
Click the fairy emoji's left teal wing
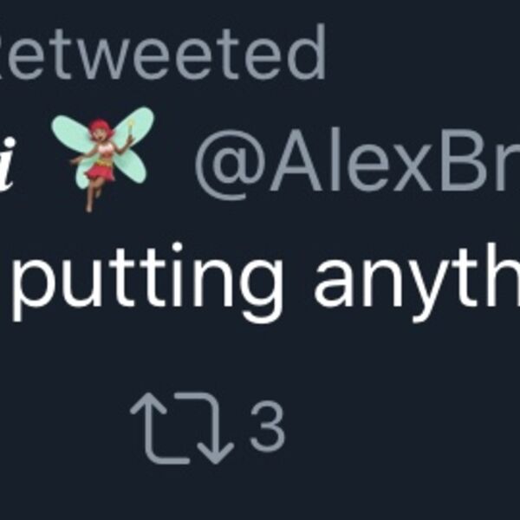click(x=69, y=137)
